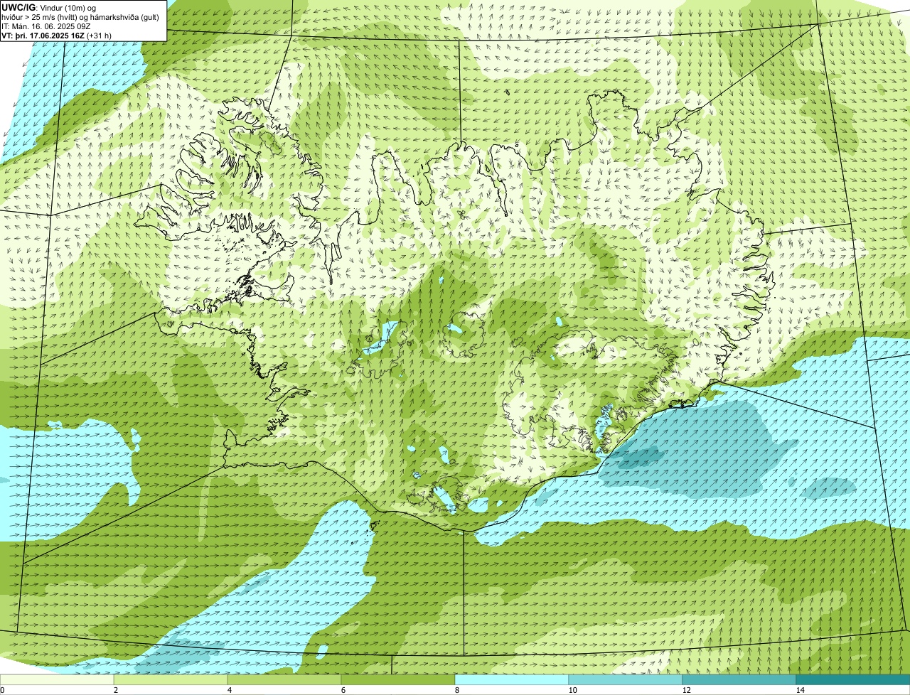The image size is (910, 695).
Task: Click the legend scale label '4'
Action: [229, 690]
